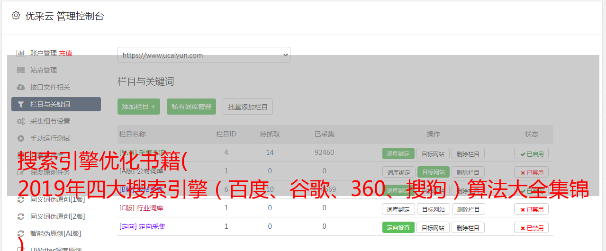Click the 状态 column header
This screenshot has width=606, height=251.
coord(532,134)
